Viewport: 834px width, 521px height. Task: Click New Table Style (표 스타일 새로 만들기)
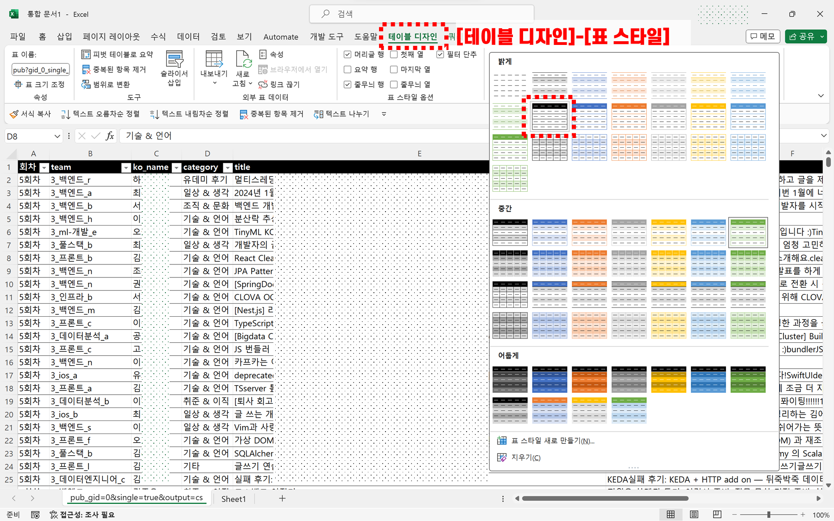pyautogui.click(x=545, y=440)
